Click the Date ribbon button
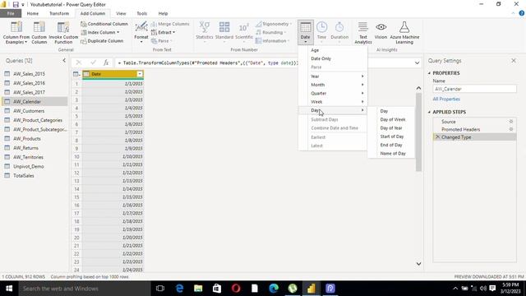 (305, 32)
